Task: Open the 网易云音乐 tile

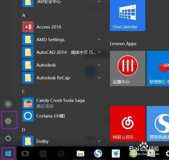Action: (128, 124)
